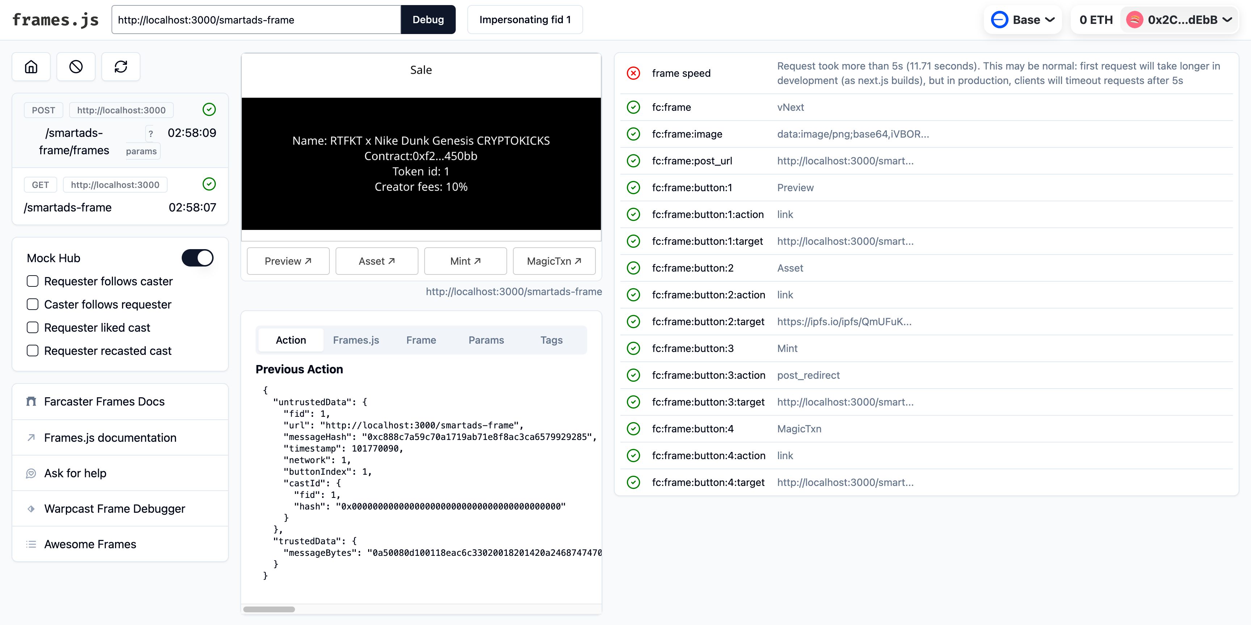Select the POST /smartads-frame/frames request entry
The height and width of the screenshot is (625, 1251).
pyautogui.click(x=120, y=131)
